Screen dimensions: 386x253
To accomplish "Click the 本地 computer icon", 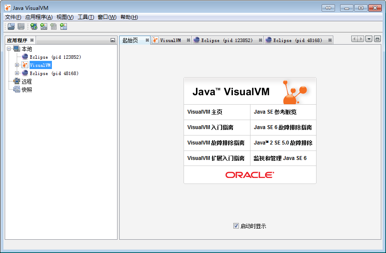I will (17, 49).
